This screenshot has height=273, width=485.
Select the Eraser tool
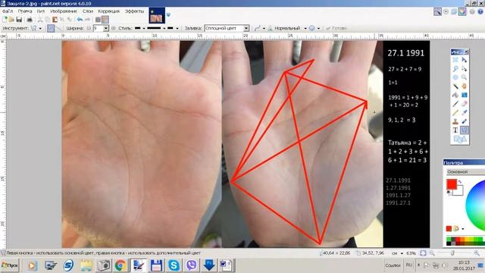464,104
